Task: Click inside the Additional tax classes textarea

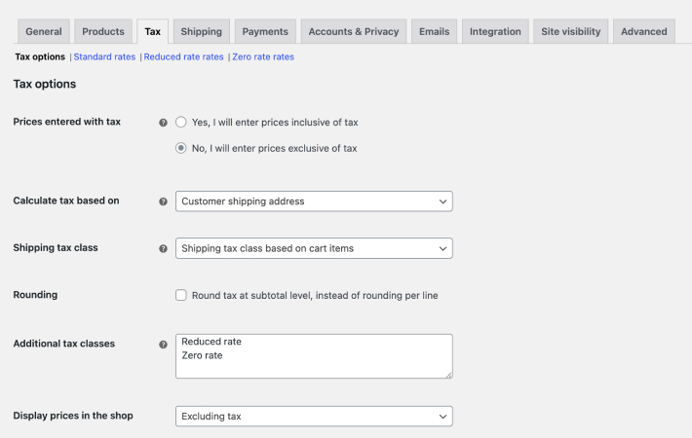Action: tap(314, 356)
